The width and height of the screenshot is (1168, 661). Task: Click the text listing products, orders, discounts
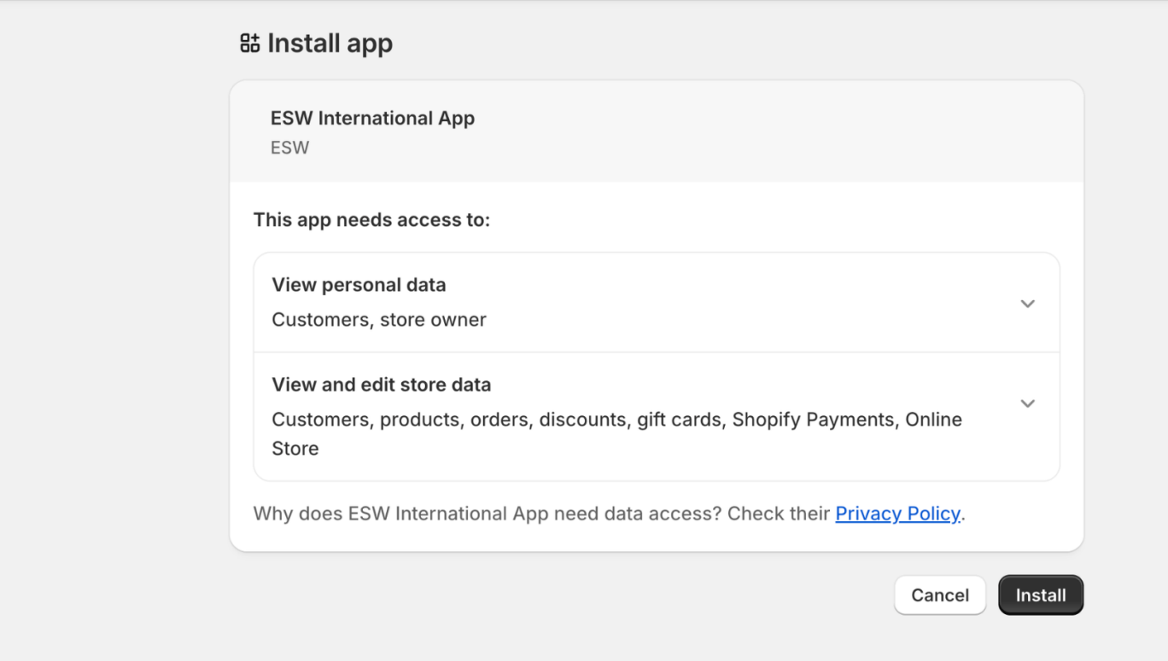click(616, 434)
